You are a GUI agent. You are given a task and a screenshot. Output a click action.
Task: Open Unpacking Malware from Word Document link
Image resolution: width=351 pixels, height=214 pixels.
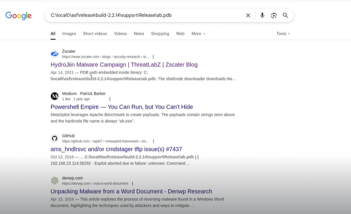(x=131, y=191)
